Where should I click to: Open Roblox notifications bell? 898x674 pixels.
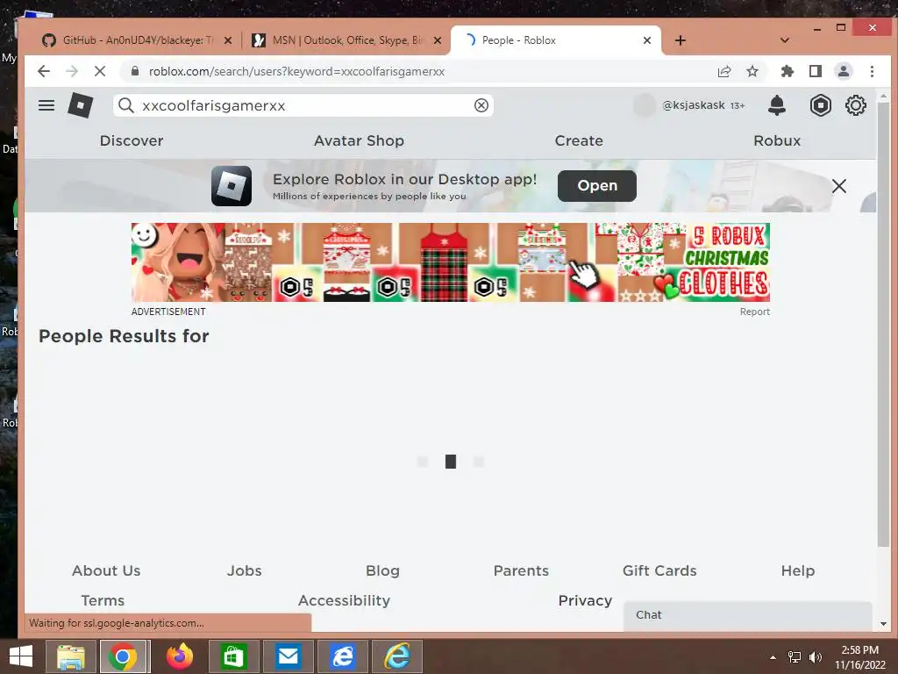click(777, 105)
